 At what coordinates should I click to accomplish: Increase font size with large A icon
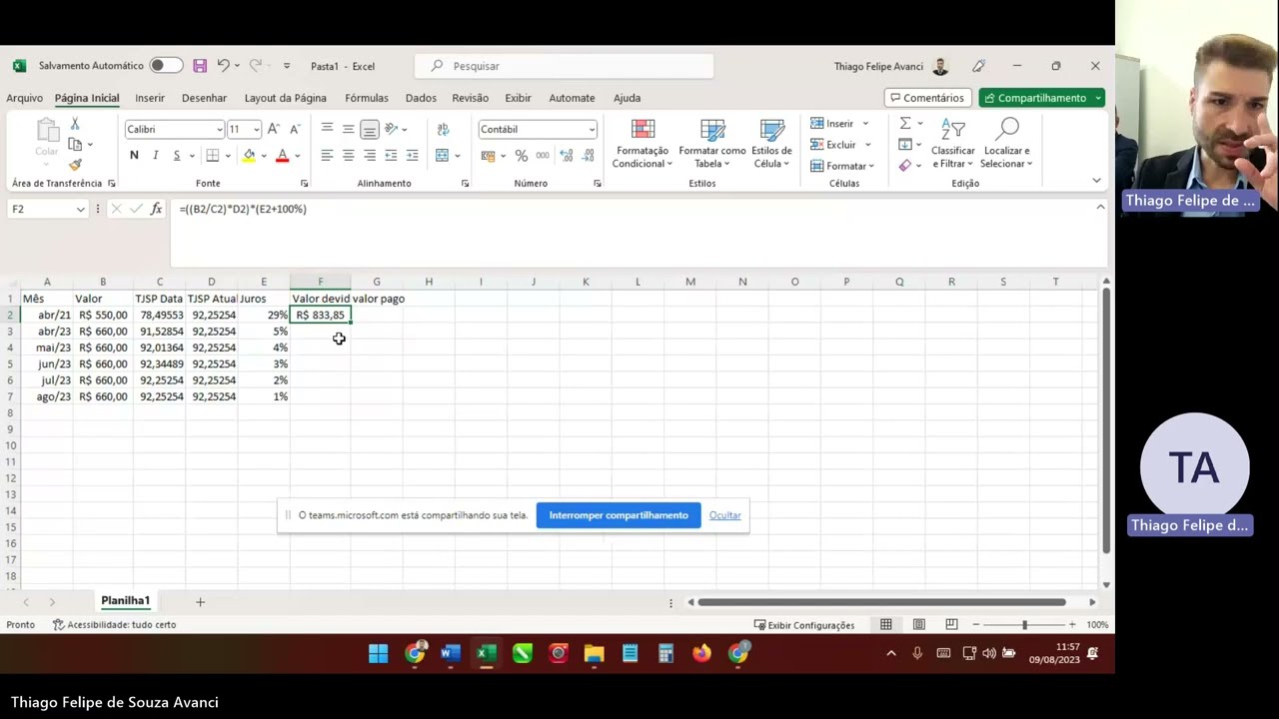tap(274, 129)
